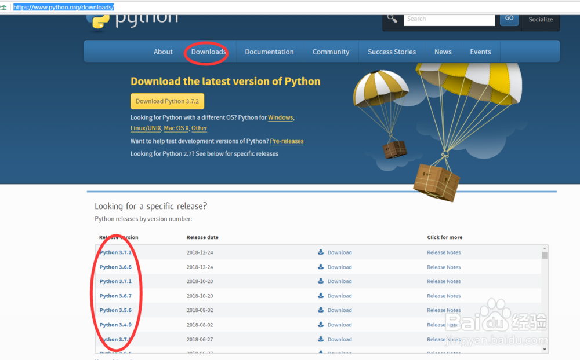This screenshot has height=360, width=580.
Task: Click the download icon for Python 3.5.6
Action: [321, 310]
